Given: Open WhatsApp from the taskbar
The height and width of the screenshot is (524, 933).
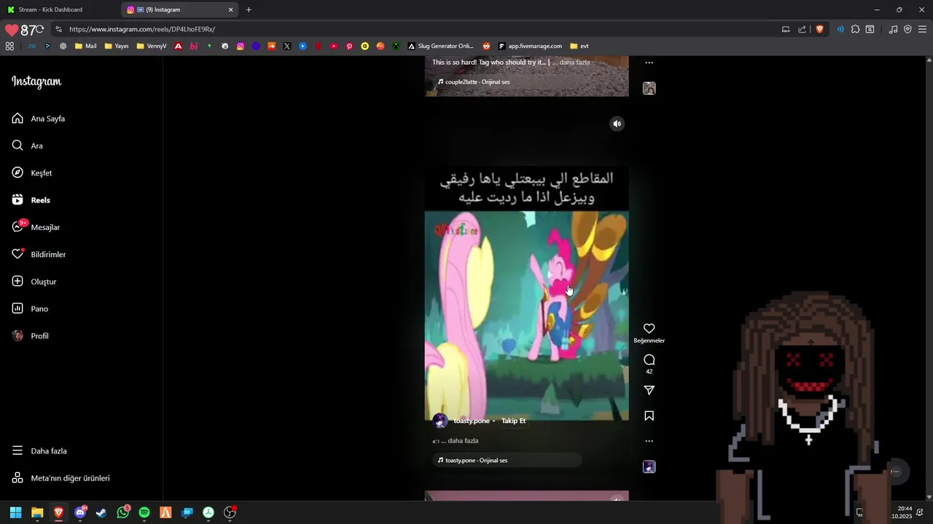Looking at the screenshot, I should click(x=123, y=512).
